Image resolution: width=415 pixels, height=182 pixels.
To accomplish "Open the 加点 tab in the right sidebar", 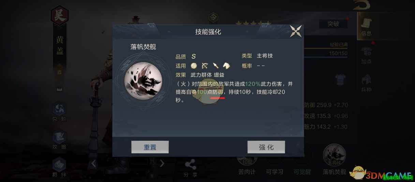I will click(366, 55).
